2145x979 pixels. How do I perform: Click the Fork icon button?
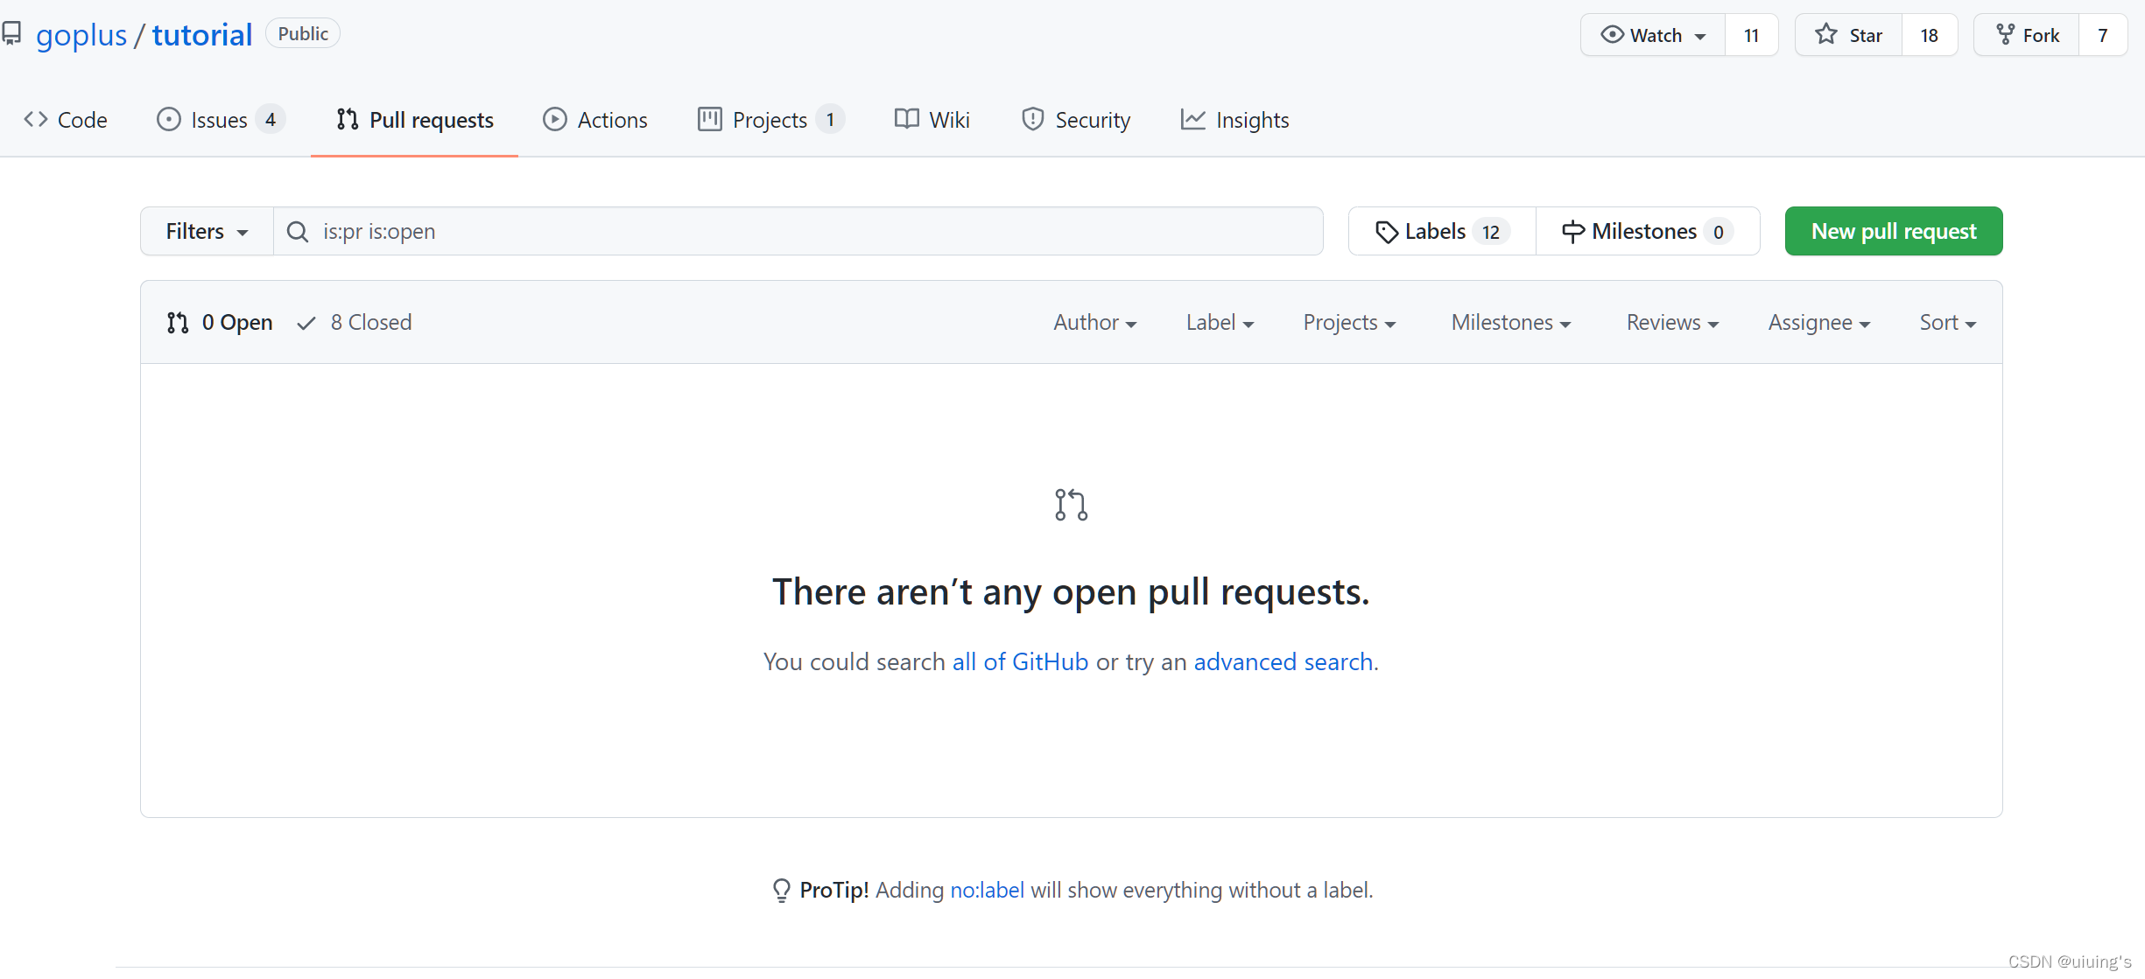click(x=2005, y=35)
